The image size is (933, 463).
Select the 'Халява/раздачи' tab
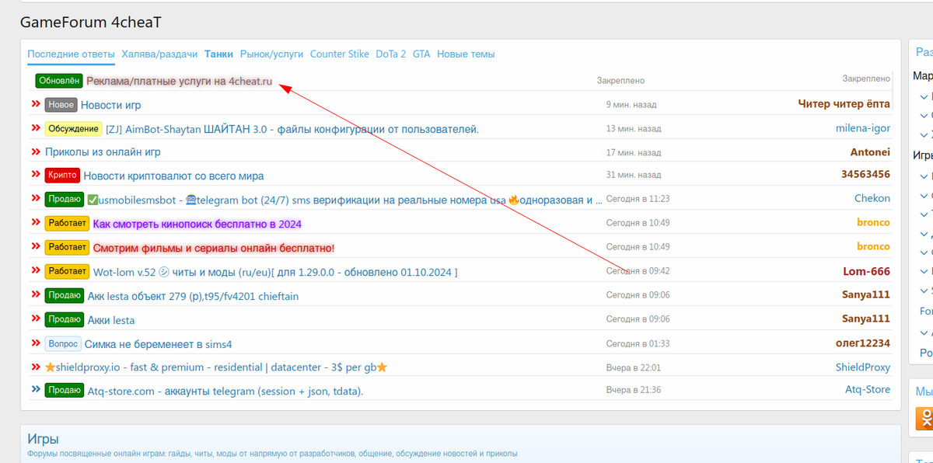point(159,54)
